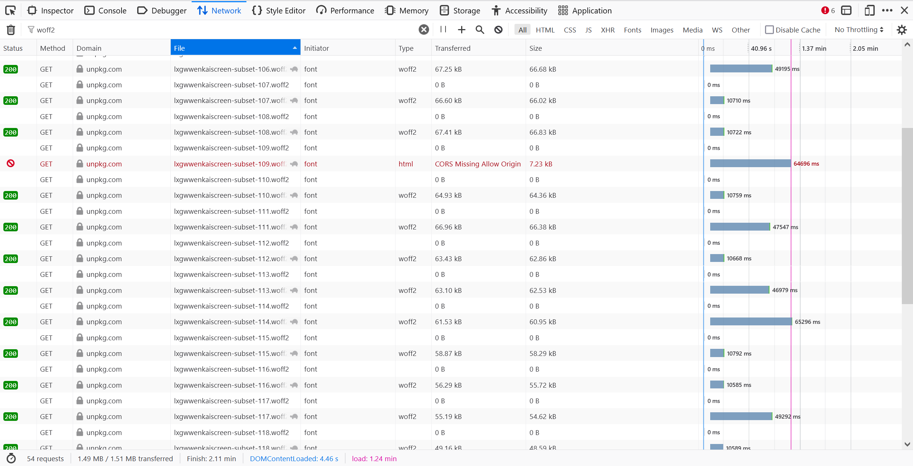Switch to the Performance tab
The image size is (913, 466).
(x=345, y=10)
